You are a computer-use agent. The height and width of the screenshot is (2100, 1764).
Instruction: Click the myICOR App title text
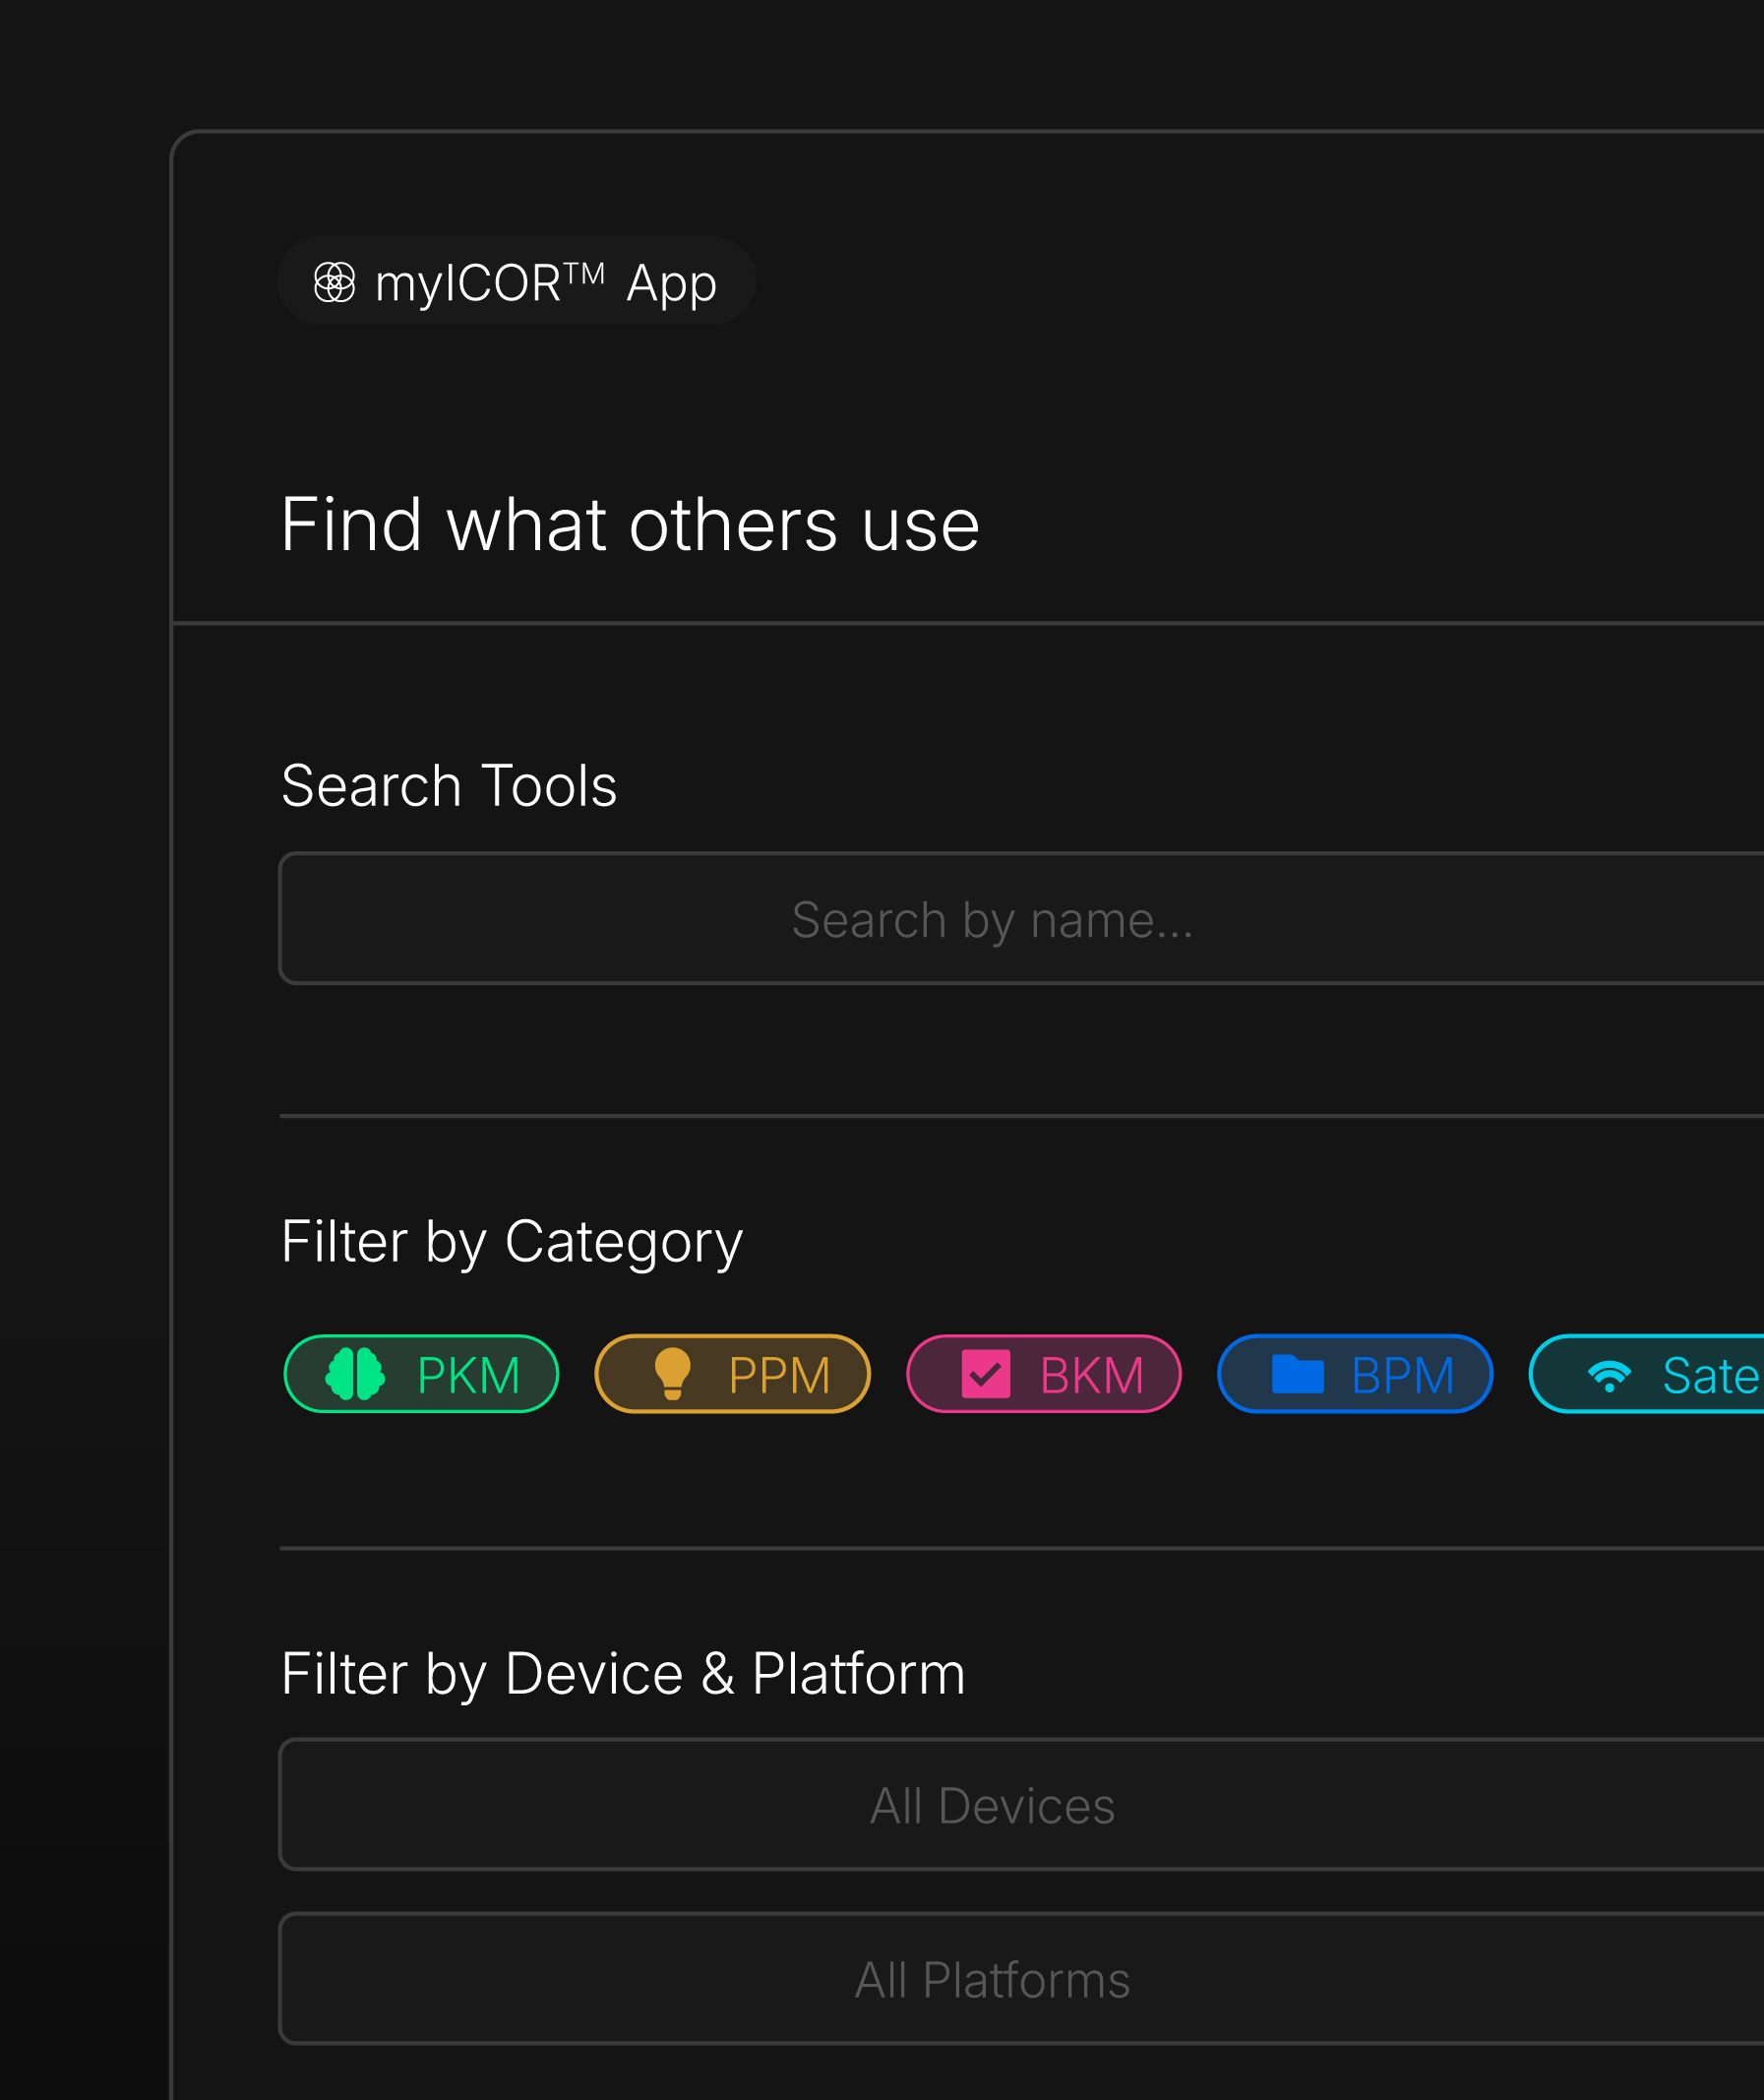(x=545, y=284)
